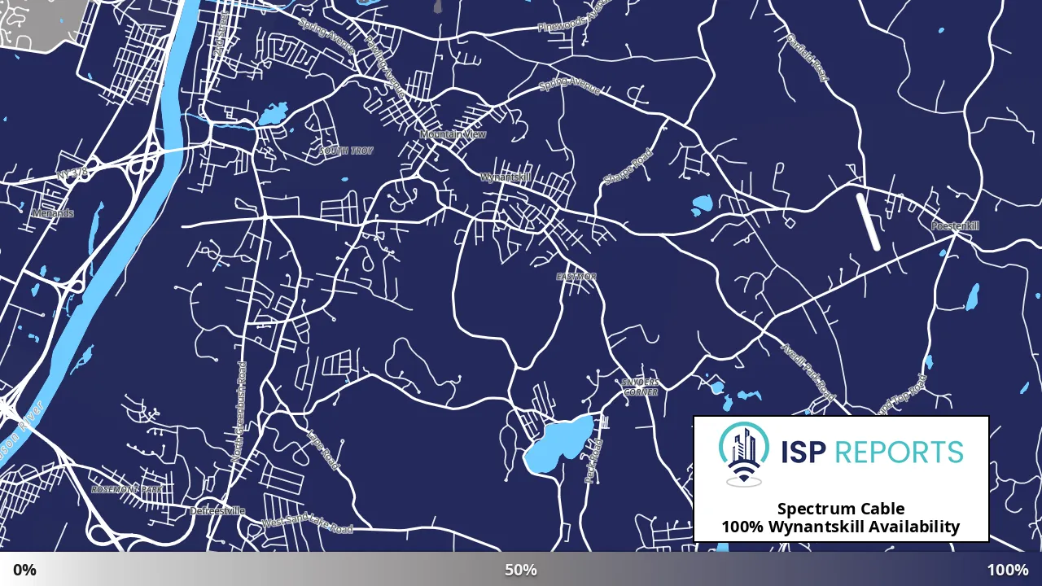Click the "50%" legend scale label
This screenshot has height=586, width=1042.
(x=521, y=570)
